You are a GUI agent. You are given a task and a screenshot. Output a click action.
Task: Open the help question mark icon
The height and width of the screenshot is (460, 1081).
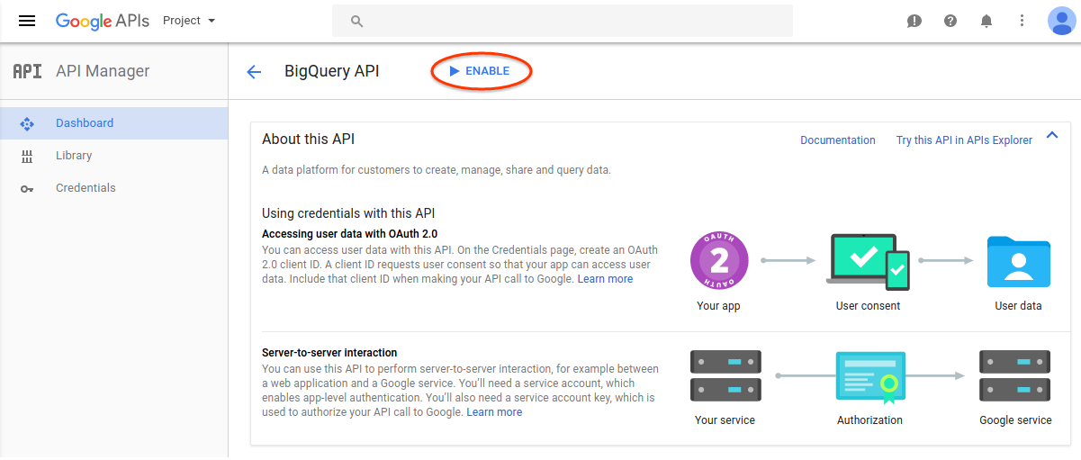pos(950,21)
